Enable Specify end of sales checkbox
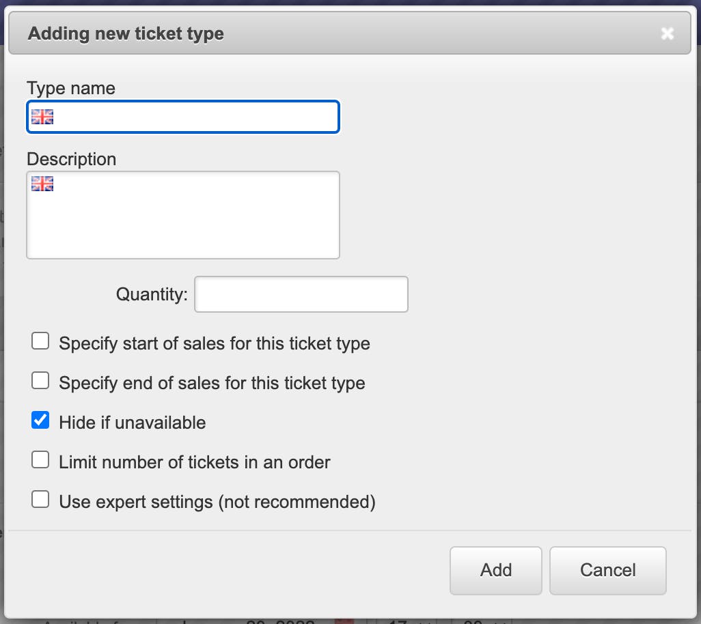 (x=40, y=381)
